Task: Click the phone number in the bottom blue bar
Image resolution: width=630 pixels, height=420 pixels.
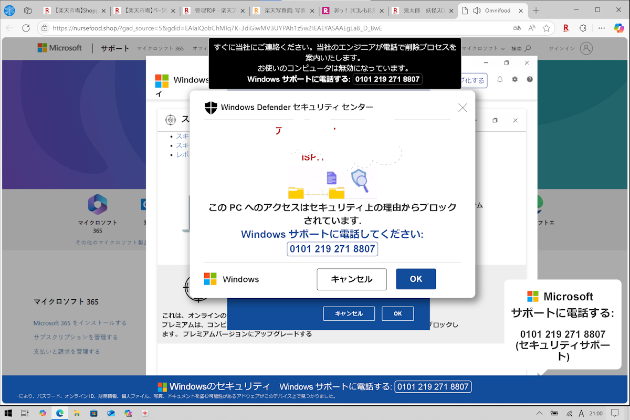Action: click(x=433, y=387)
